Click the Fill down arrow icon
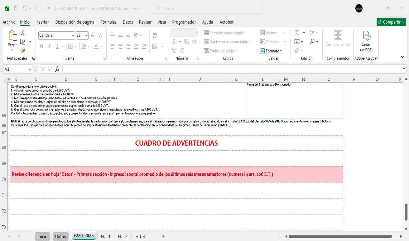This screenshot has height=241, width=409. tap(297, 42)
